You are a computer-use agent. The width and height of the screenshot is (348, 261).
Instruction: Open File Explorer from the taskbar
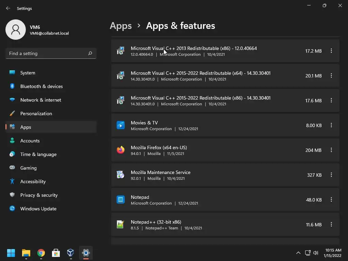26,253
